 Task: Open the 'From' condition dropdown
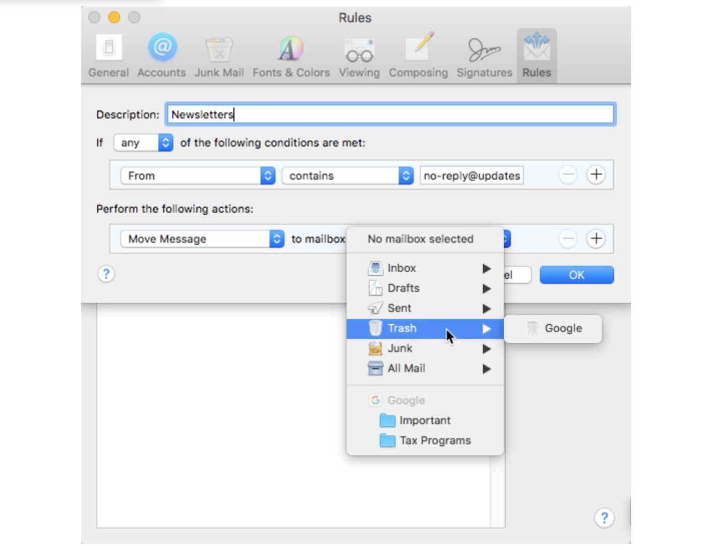pos(197,175)
